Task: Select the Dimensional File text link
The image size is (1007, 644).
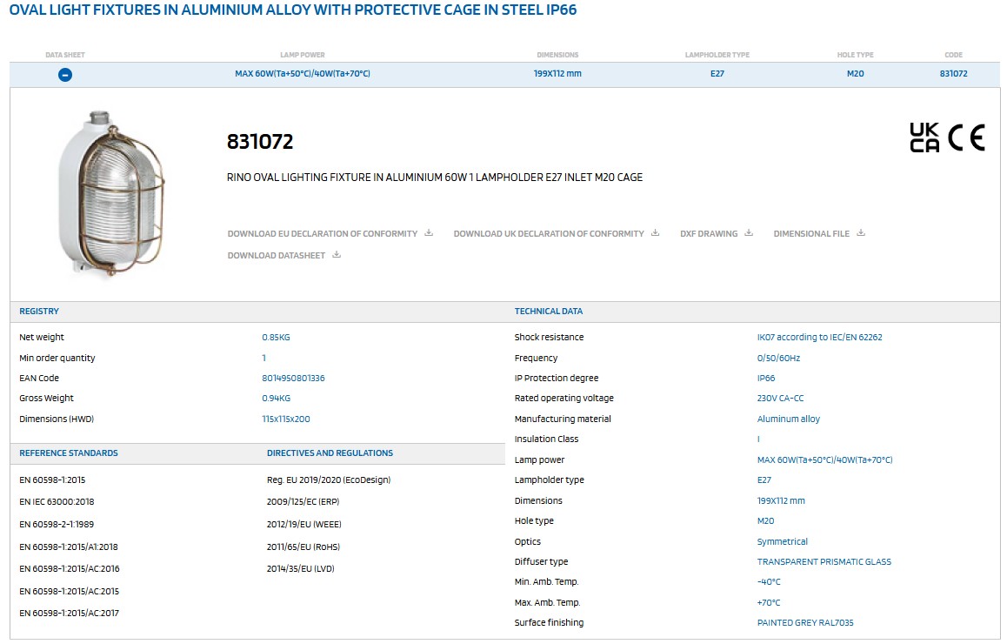Action: tap(811, 234)
